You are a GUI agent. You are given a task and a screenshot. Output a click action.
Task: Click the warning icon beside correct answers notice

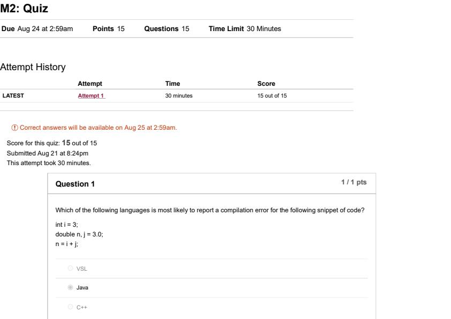[14, 128]
